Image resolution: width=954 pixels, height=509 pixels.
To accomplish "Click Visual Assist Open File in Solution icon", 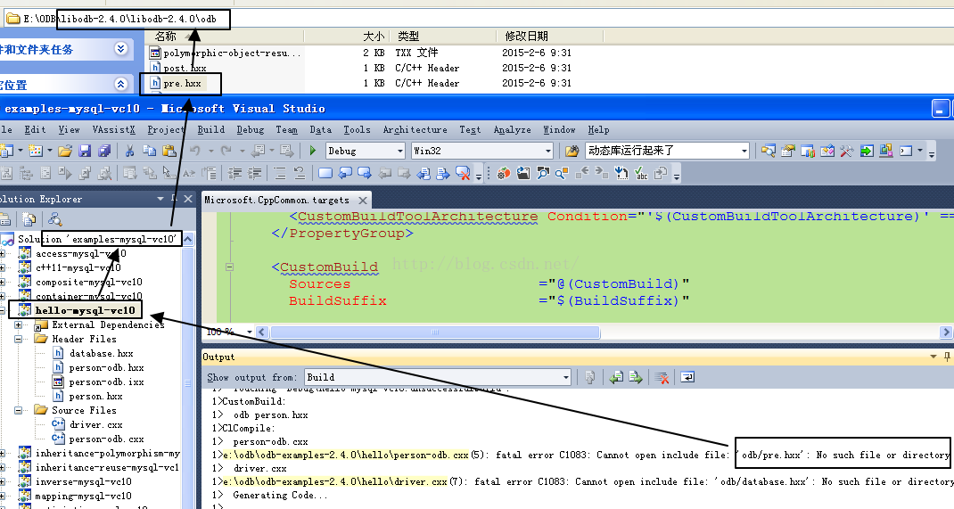I will pos(523,174).
